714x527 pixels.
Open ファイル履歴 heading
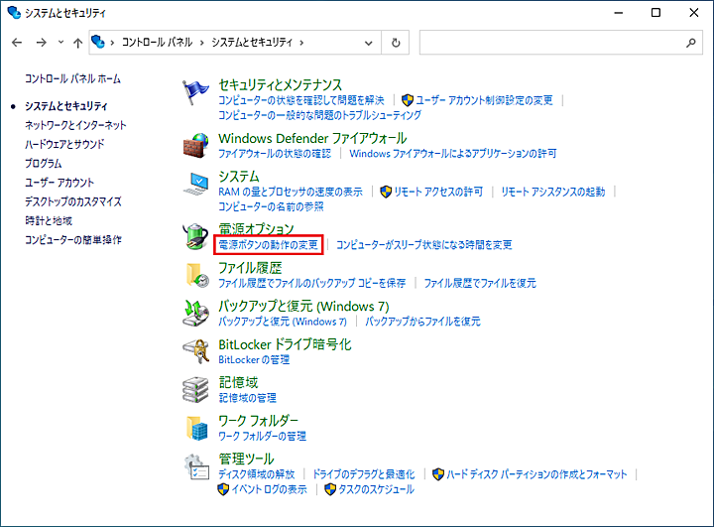(250, 268)
